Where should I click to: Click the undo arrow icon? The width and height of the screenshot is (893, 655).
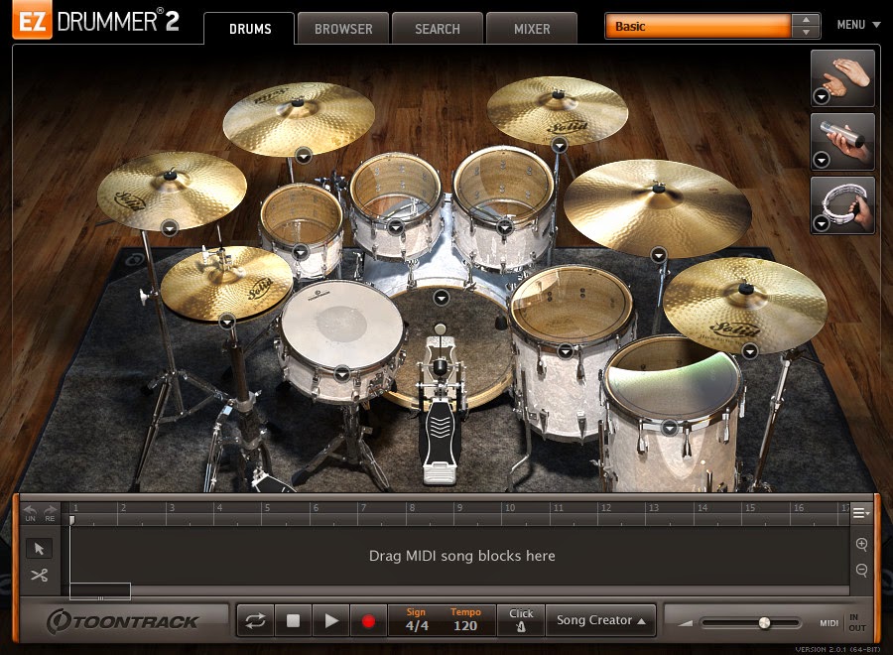(30, 513)
